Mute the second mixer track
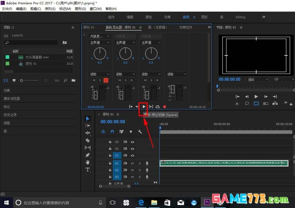This screenshot has height=208, width=295. (120, 80)
